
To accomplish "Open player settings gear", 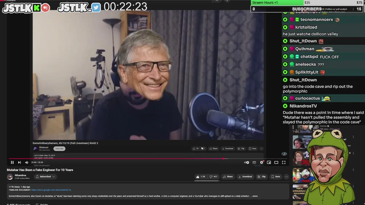I will click(261, 162).
